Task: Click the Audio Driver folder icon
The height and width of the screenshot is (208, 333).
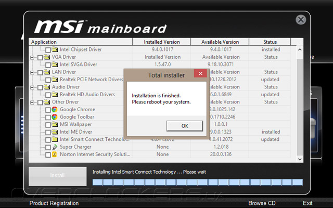Action: point(47,87)
